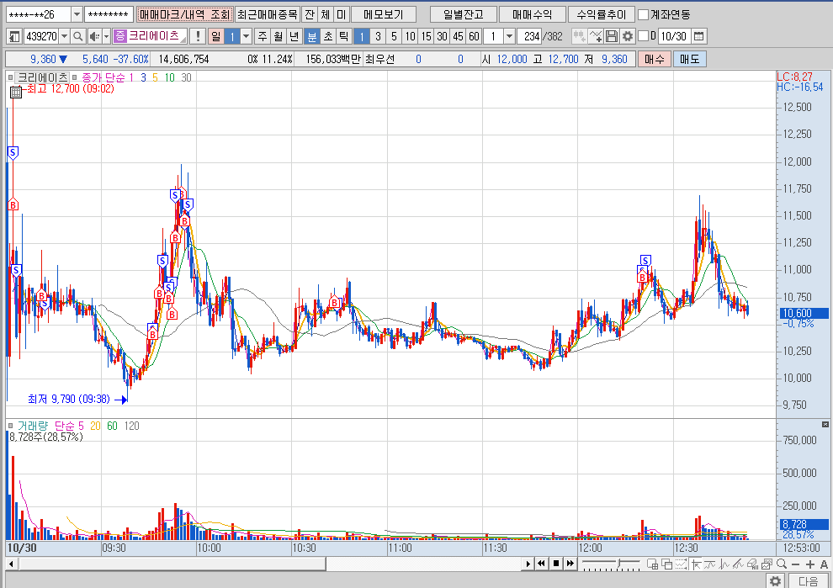The height and width of the screenshot is (588, 833).
Task: Click the eraser tool icon in bottom toolbar
Action: point(753,564)
